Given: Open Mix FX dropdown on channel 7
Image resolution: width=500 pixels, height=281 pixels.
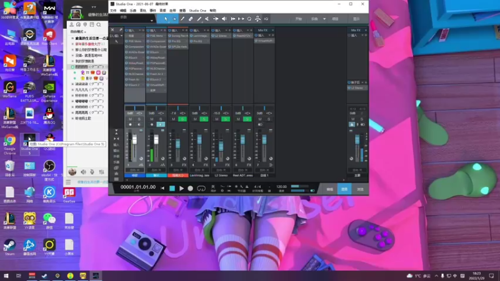Looking at the screenshot, I should pos(272,30).
